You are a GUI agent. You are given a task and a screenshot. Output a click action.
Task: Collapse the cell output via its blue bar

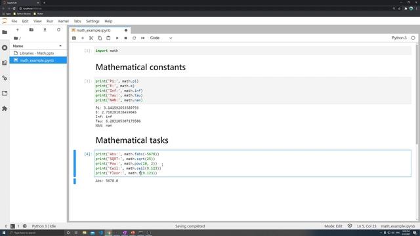(75, 181)
